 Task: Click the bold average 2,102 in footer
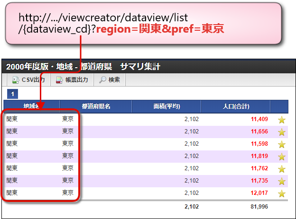coord(192,207)
